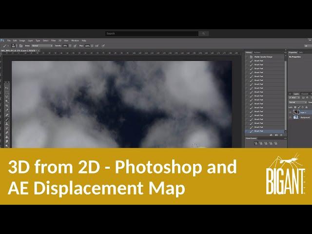Image resolution: width=312 pixels, height=234 pixels.
Task: Click the Opacity value field
Action: tap(65, 46)
